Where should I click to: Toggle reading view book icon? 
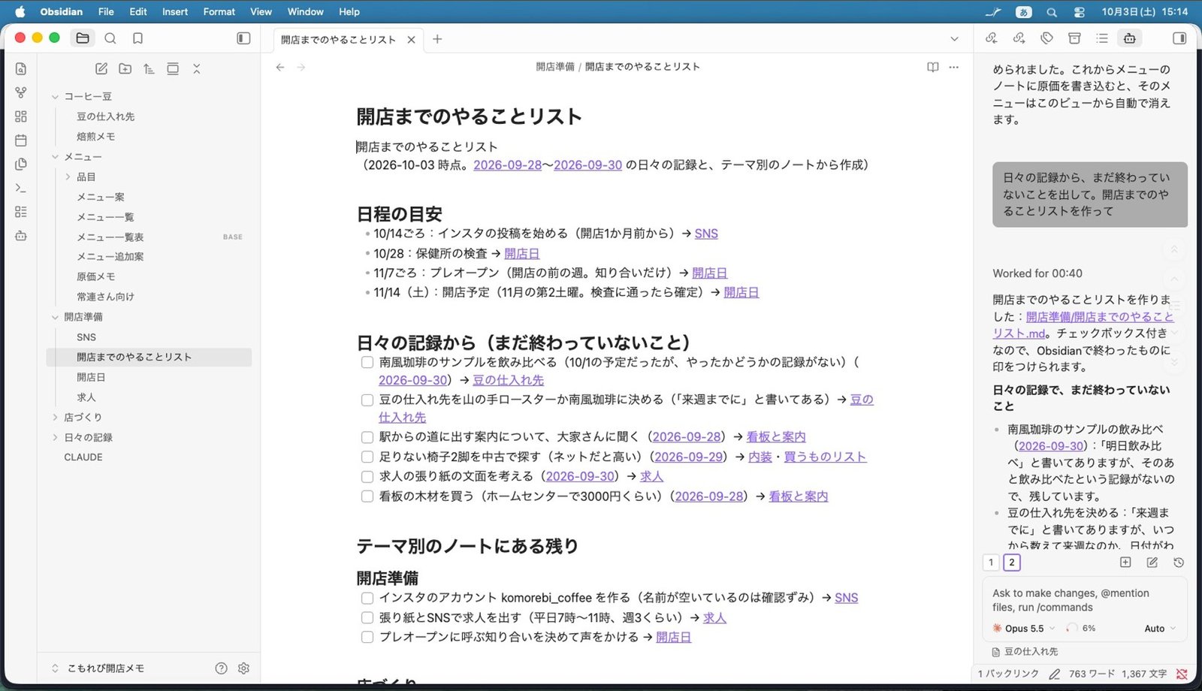[933, 67]
